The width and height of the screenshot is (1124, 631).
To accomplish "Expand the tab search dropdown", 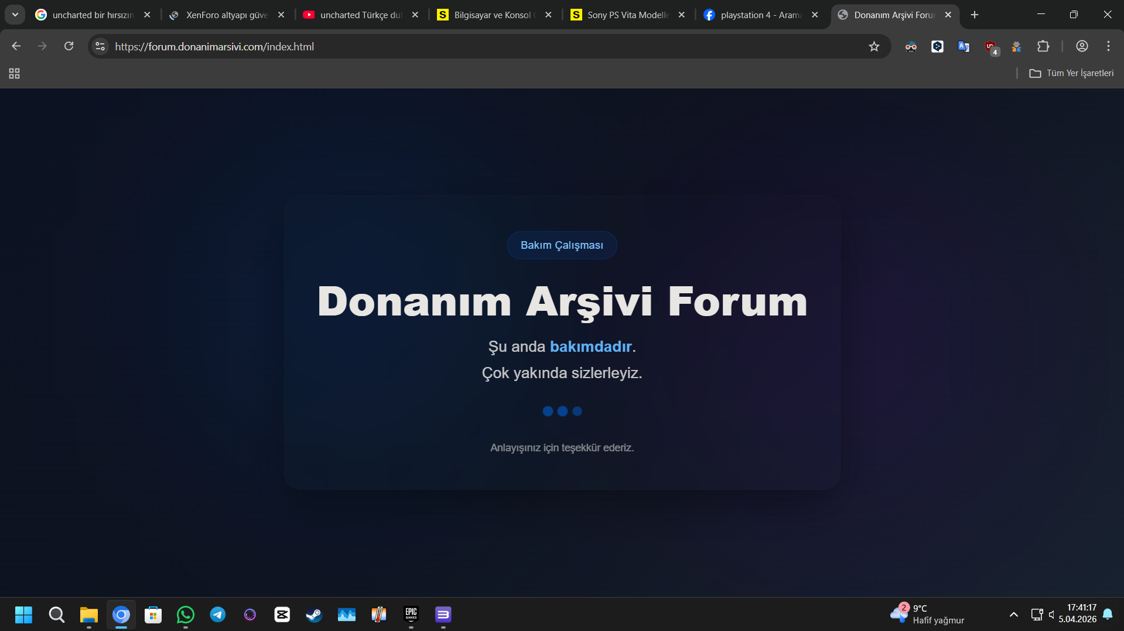I will [15, 15].
